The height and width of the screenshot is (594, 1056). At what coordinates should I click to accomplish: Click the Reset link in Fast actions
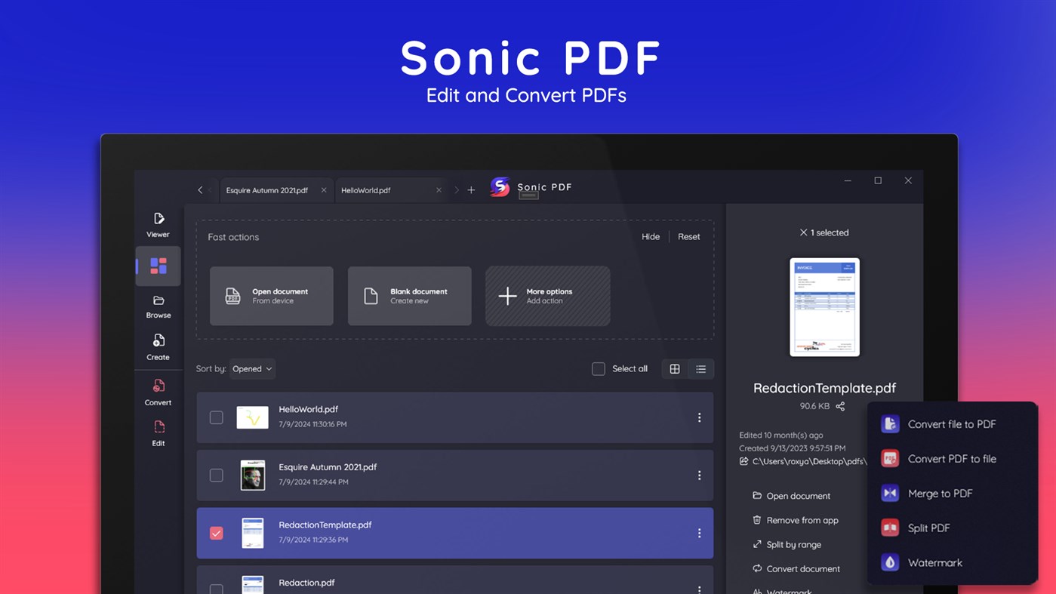(688, 236)
